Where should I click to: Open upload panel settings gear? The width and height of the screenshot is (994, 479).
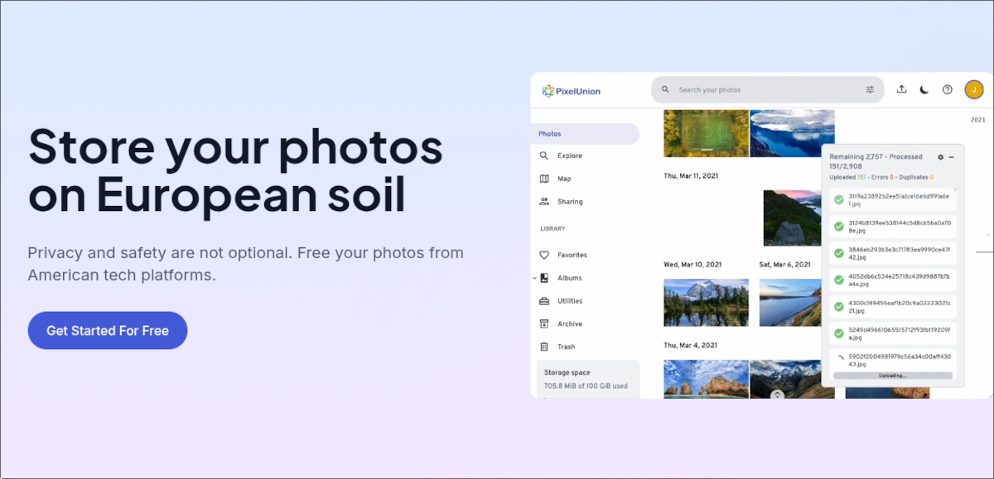(x=940, y=157)
